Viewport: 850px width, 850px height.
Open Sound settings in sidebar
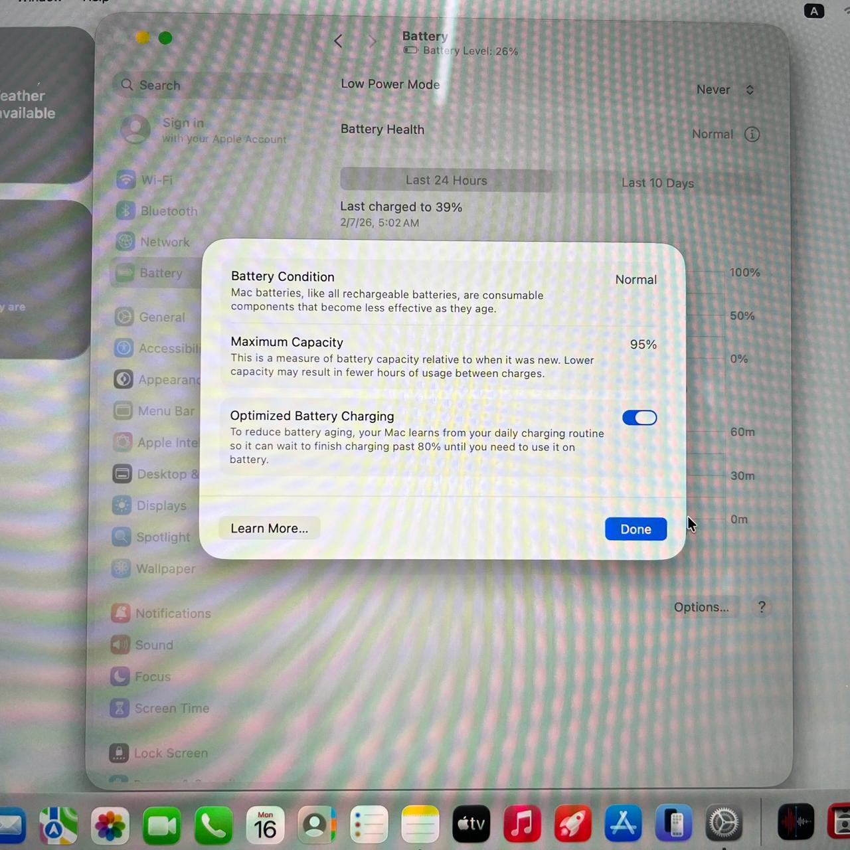click(x=143, y=645)
